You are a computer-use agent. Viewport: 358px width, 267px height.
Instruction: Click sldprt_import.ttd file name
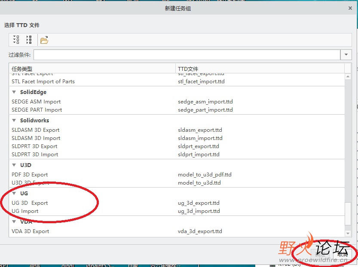click(x=199, y=155)
